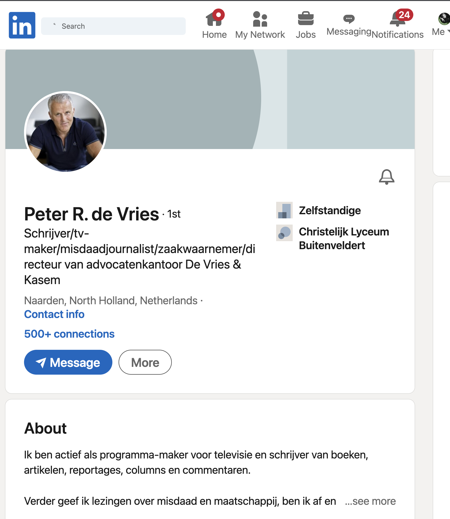Click the magnifier icon in search bar

55,24
